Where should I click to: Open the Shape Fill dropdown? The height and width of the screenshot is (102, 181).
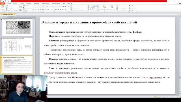(122, 6)
